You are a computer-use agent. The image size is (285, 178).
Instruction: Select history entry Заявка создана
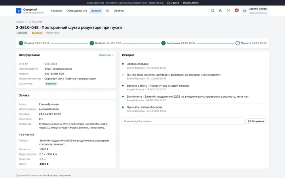pyautogui.click(x=138, y=64)
